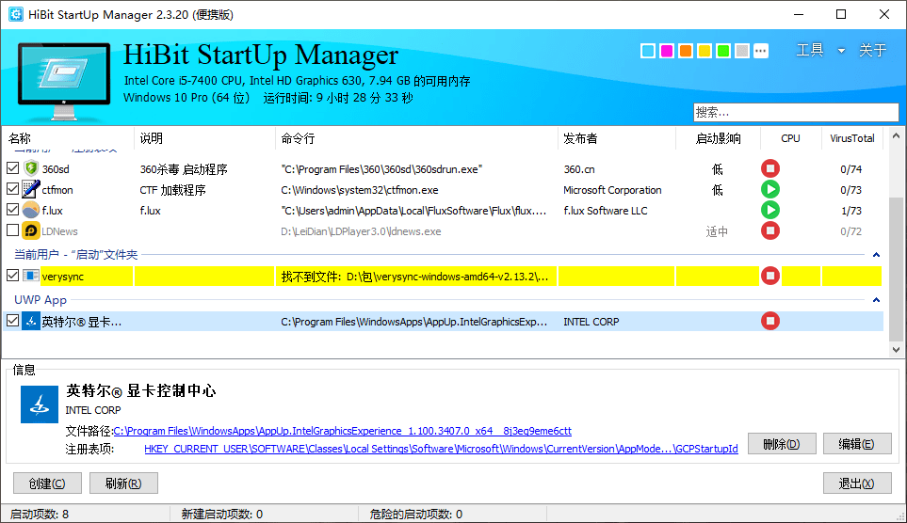Sort by the 名称 column header

click(x=68, y=138)
